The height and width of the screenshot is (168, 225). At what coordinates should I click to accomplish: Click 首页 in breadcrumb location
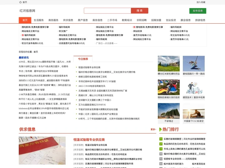(36, 52)
